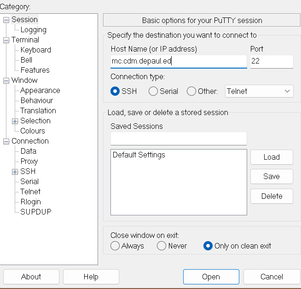Click the Save session button

point(272,177)
